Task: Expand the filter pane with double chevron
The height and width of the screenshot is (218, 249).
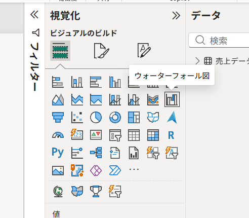Action: [34, 14]
